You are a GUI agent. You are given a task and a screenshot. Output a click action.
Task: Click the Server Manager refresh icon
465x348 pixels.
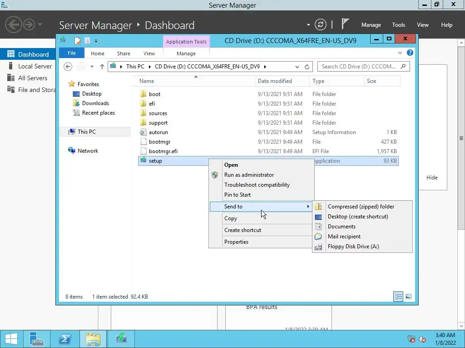pyautogui.click(x=320, y=24)
